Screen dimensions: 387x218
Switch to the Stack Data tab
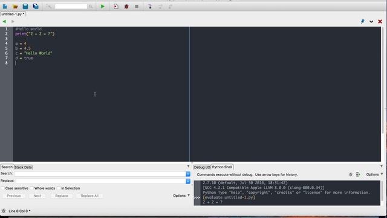click(x=23, y=167)
